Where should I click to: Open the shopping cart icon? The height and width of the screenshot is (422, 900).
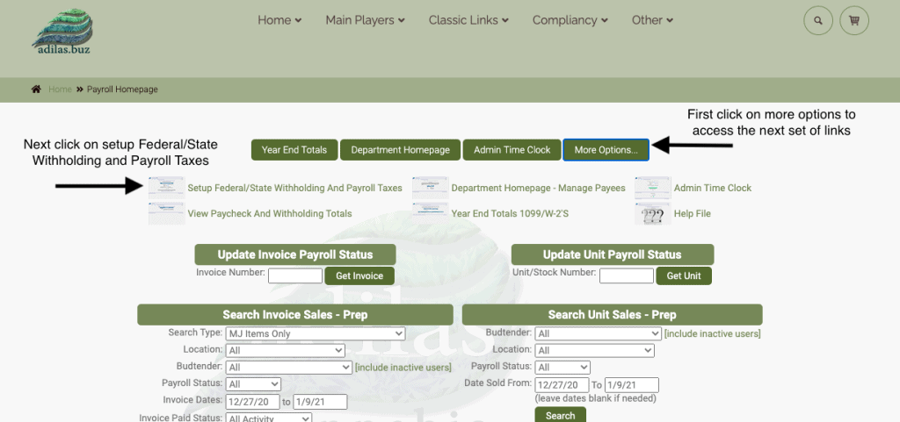(854, 20)
